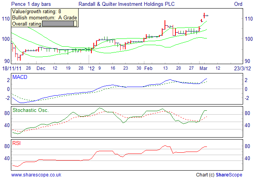Click the '27' February date label
The image size is (254, 178).
point(191,68)
